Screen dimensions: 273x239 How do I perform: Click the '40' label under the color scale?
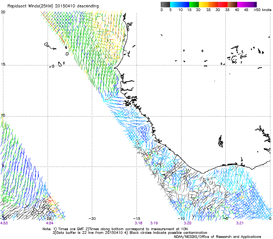237,10
